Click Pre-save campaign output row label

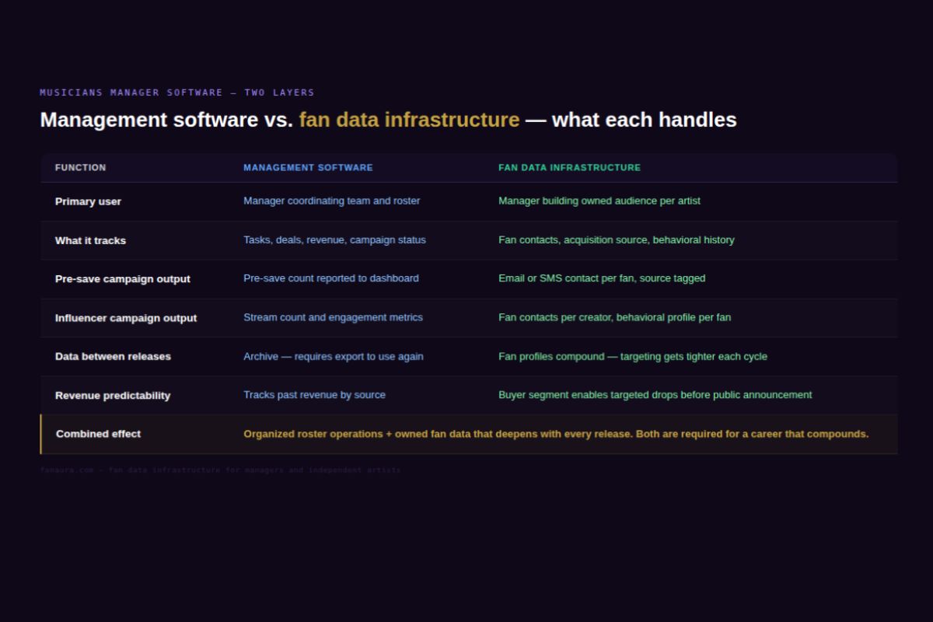122,279
